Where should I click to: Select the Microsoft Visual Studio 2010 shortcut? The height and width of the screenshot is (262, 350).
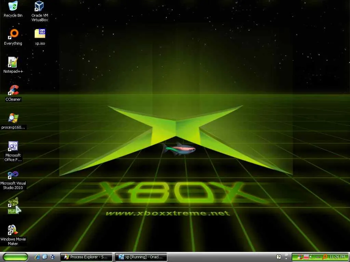point(13,180)
